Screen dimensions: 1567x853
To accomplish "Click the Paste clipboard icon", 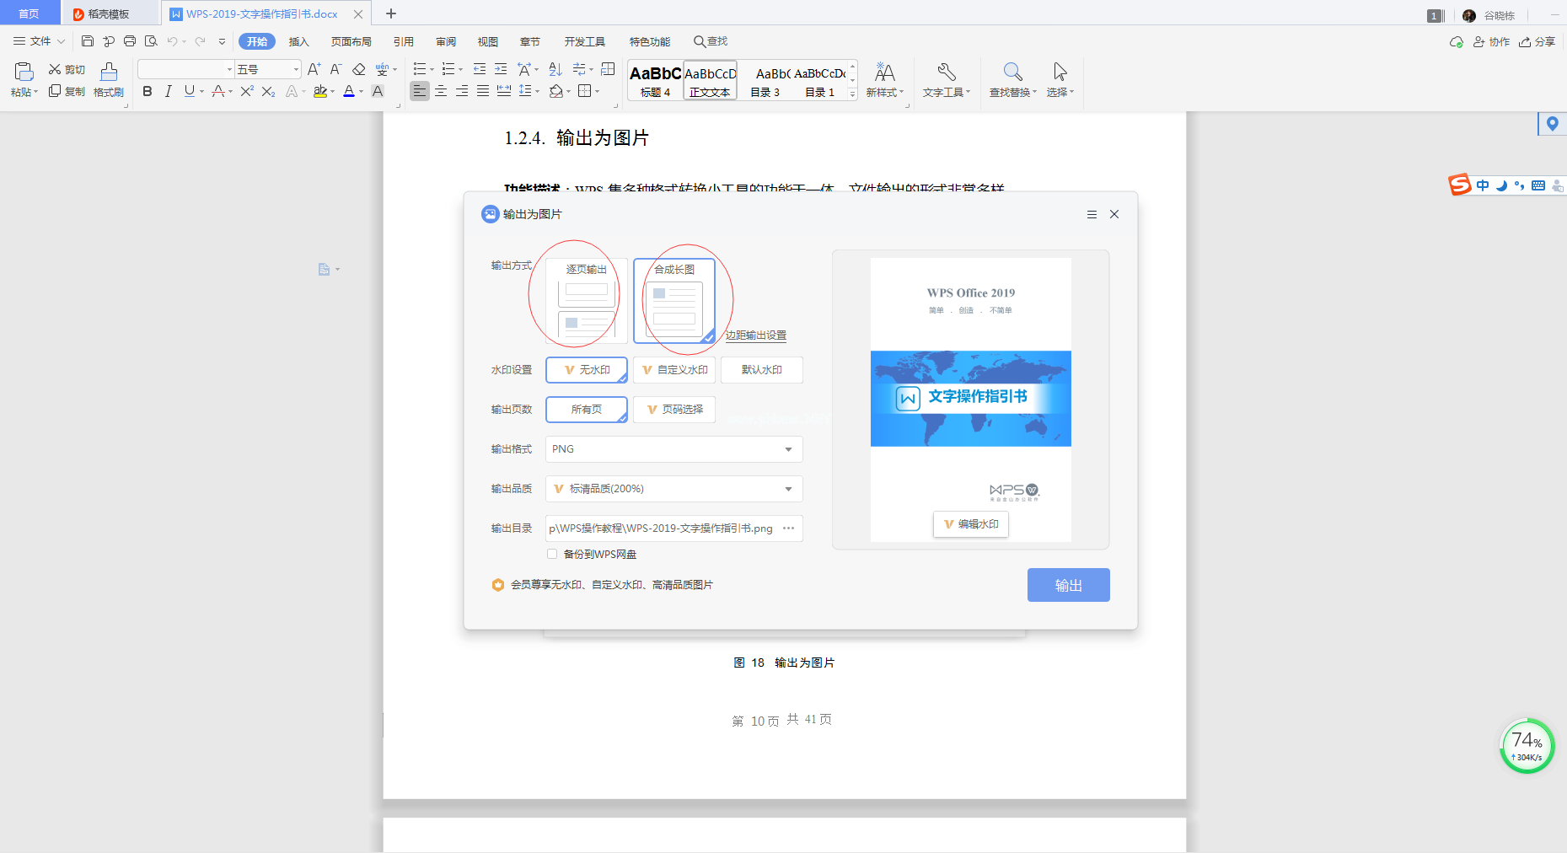I will [x=24, y=72].
